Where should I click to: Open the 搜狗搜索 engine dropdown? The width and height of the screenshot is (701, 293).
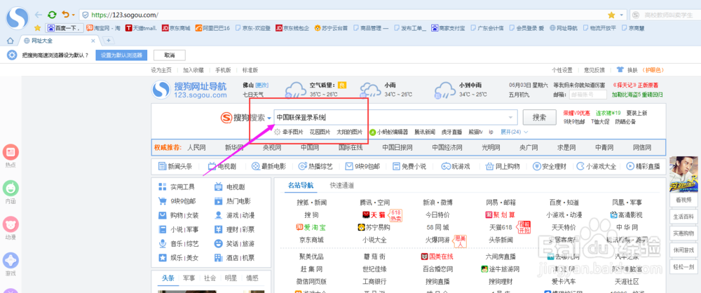coord(270,118)
